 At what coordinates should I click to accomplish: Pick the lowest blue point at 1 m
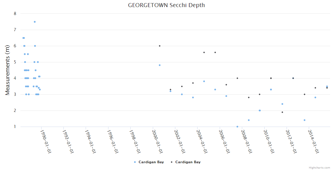[x=237, y=127]
